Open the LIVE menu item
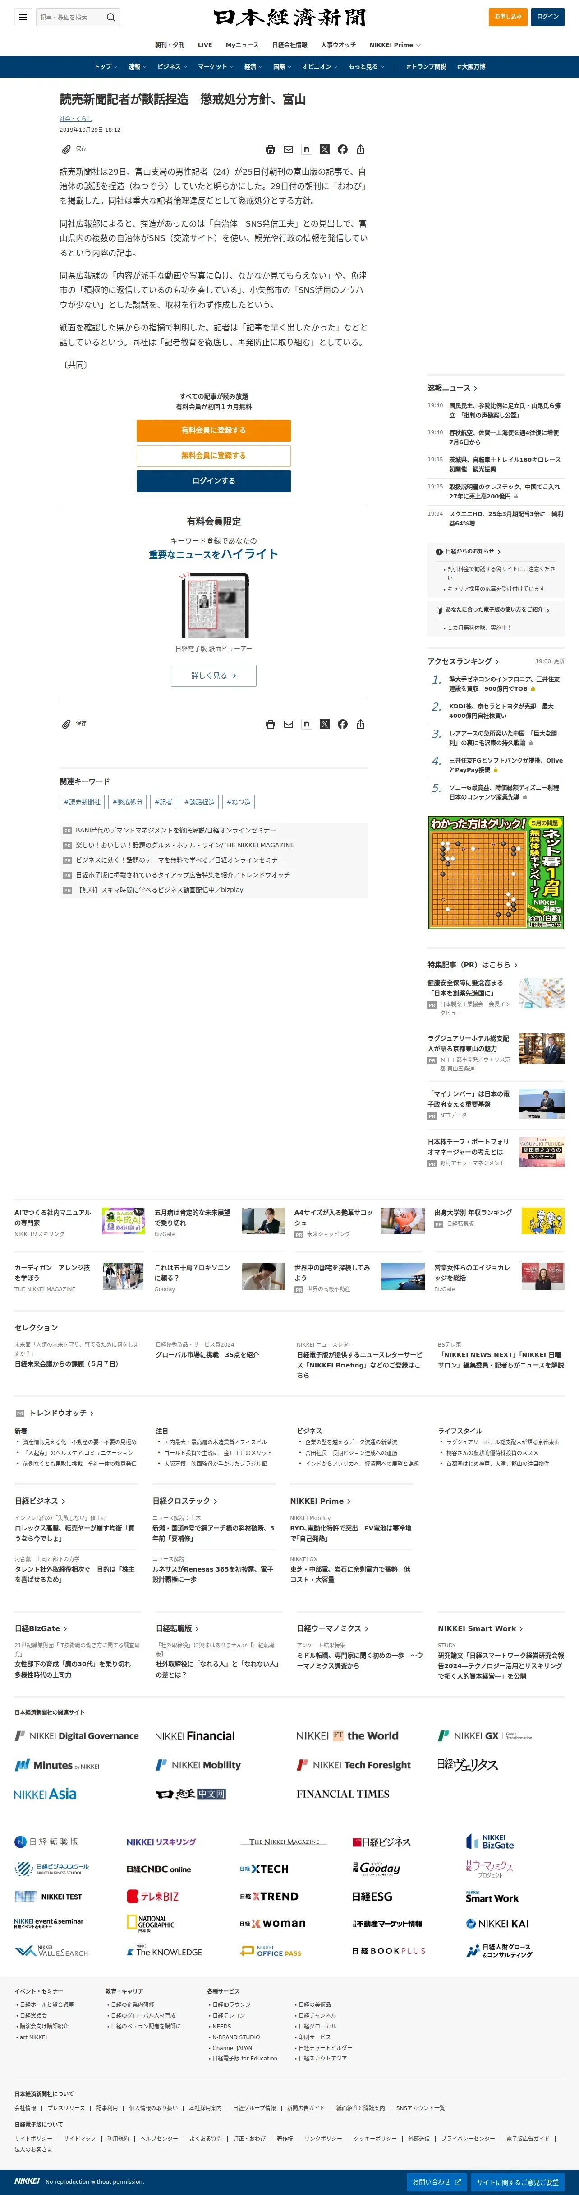This screenshot has height=2195, width=579. pyautogui.click(x=205, y=45)
